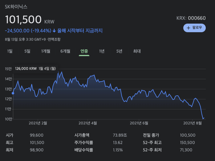Image resolution: width=215 pixels, height=161 pixels.
Task: Select the 5일 time range tab
Action: [27, 51]
